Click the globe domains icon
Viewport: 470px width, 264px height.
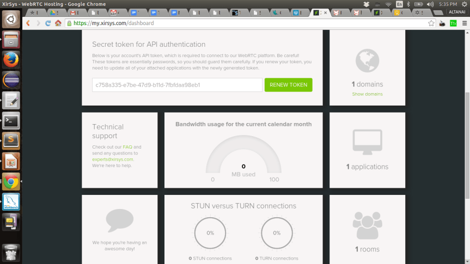point(367,61)
